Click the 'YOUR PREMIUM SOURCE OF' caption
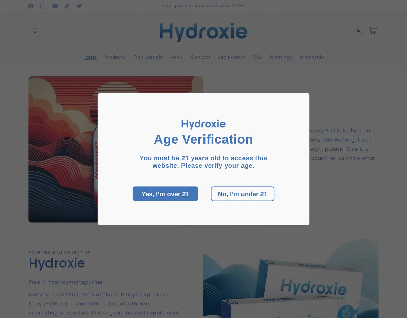 (x=59, y=253)
